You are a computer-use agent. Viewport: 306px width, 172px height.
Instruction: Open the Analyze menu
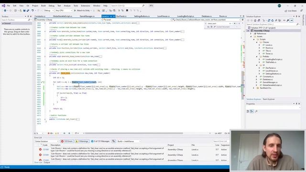[67, 6]
